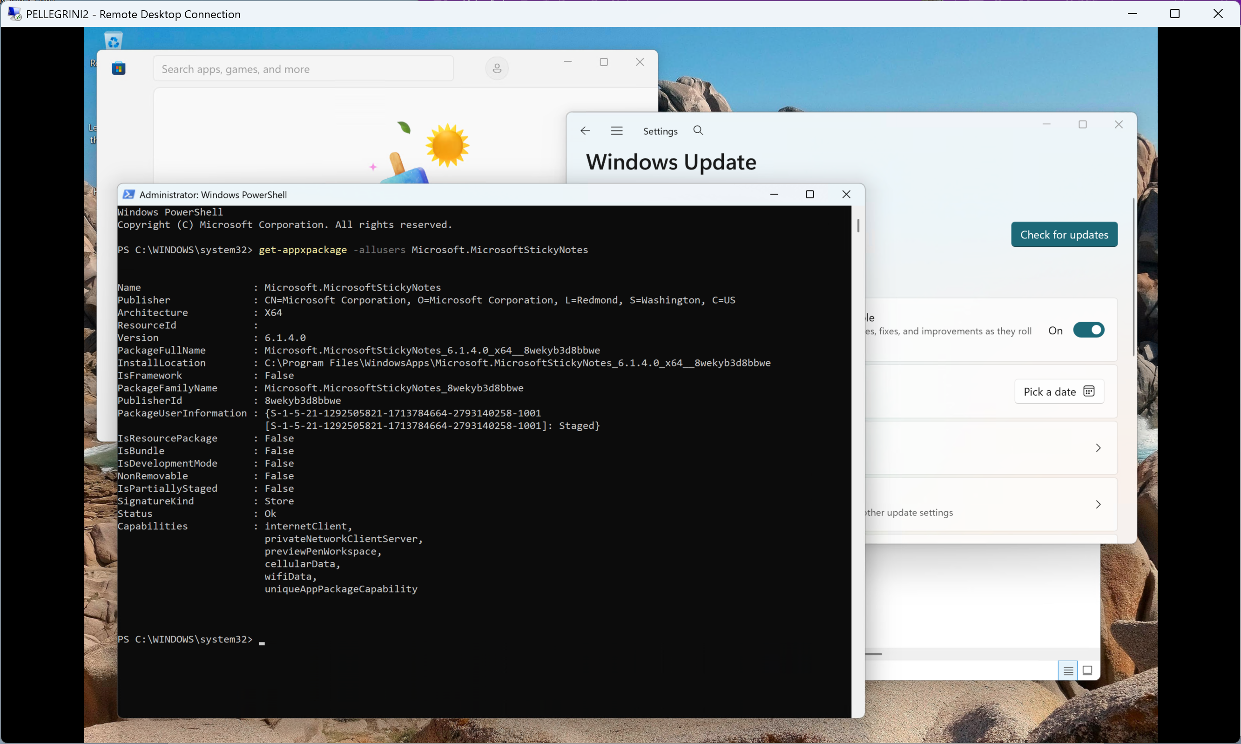The height and width of the screenshot is (744, 1241).
Task: Minimize the Remote Desktop Connection window
Action: point(1132,14)
